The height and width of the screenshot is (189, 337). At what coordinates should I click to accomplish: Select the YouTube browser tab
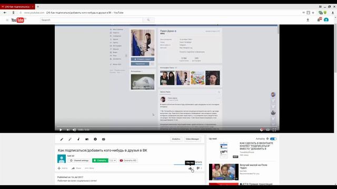[x=17, y=7]
